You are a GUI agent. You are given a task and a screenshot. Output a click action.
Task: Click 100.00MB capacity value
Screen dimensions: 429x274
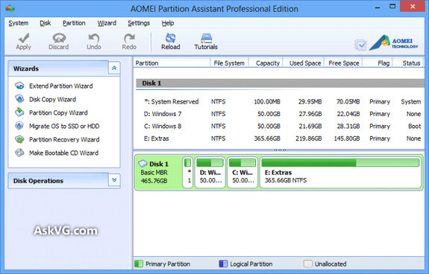pyautogui.click(x=267, y=101)
